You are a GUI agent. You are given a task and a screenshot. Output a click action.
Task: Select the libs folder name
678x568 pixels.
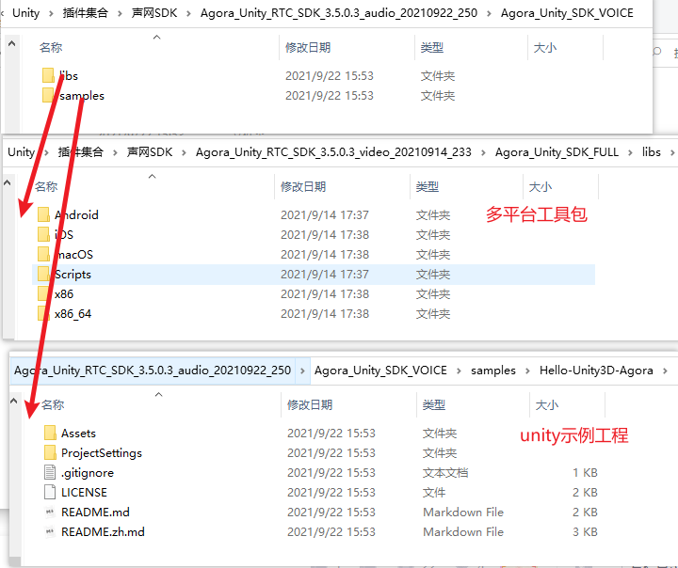[x=69, y=75]
